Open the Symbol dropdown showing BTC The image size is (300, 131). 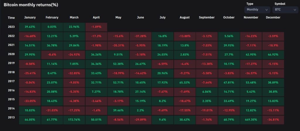pos(285,10)
